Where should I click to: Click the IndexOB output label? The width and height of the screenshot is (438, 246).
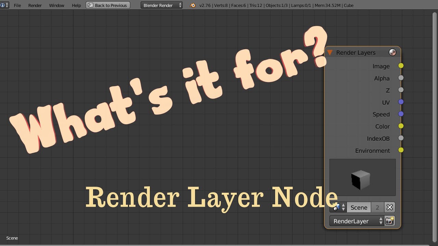tap(378, 138)
